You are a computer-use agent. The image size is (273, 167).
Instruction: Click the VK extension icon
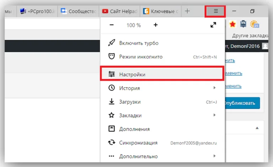(x=243, y=24)
